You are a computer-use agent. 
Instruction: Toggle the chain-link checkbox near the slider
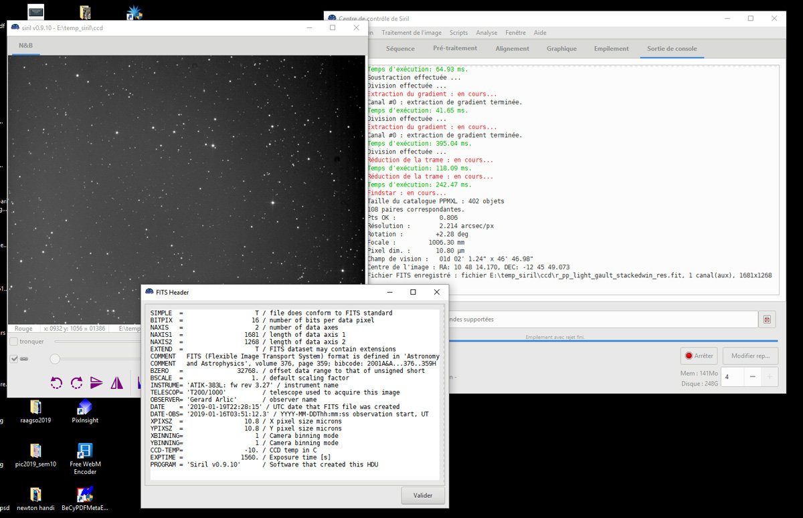[15, 359]
